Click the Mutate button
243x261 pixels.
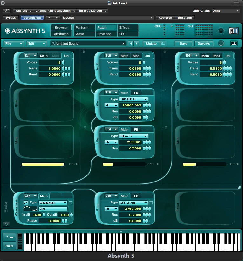[152, 43]
